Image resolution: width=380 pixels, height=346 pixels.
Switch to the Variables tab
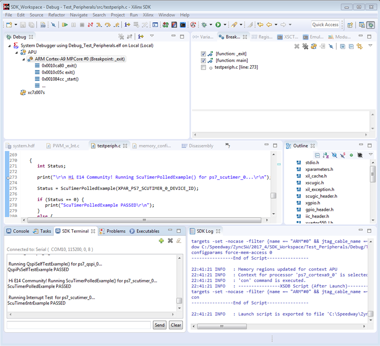203,37
